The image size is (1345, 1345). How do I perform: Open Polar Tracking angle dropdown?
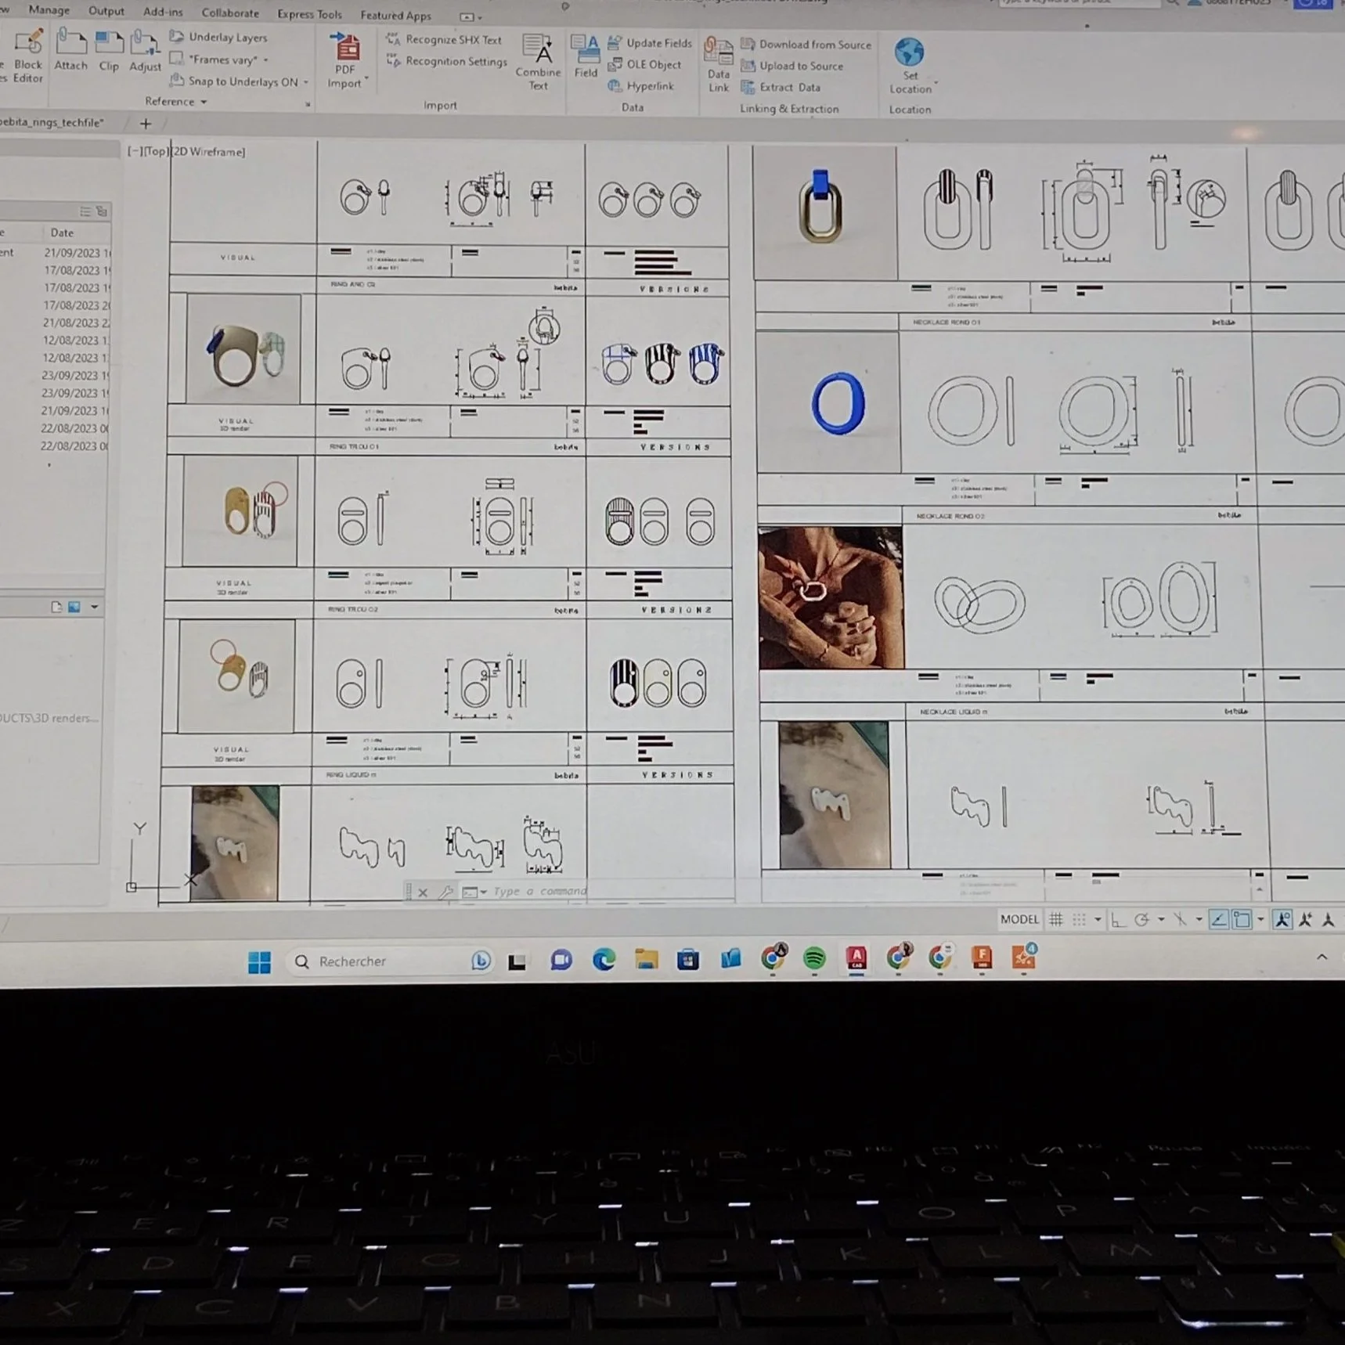(x=1161, y=920)
